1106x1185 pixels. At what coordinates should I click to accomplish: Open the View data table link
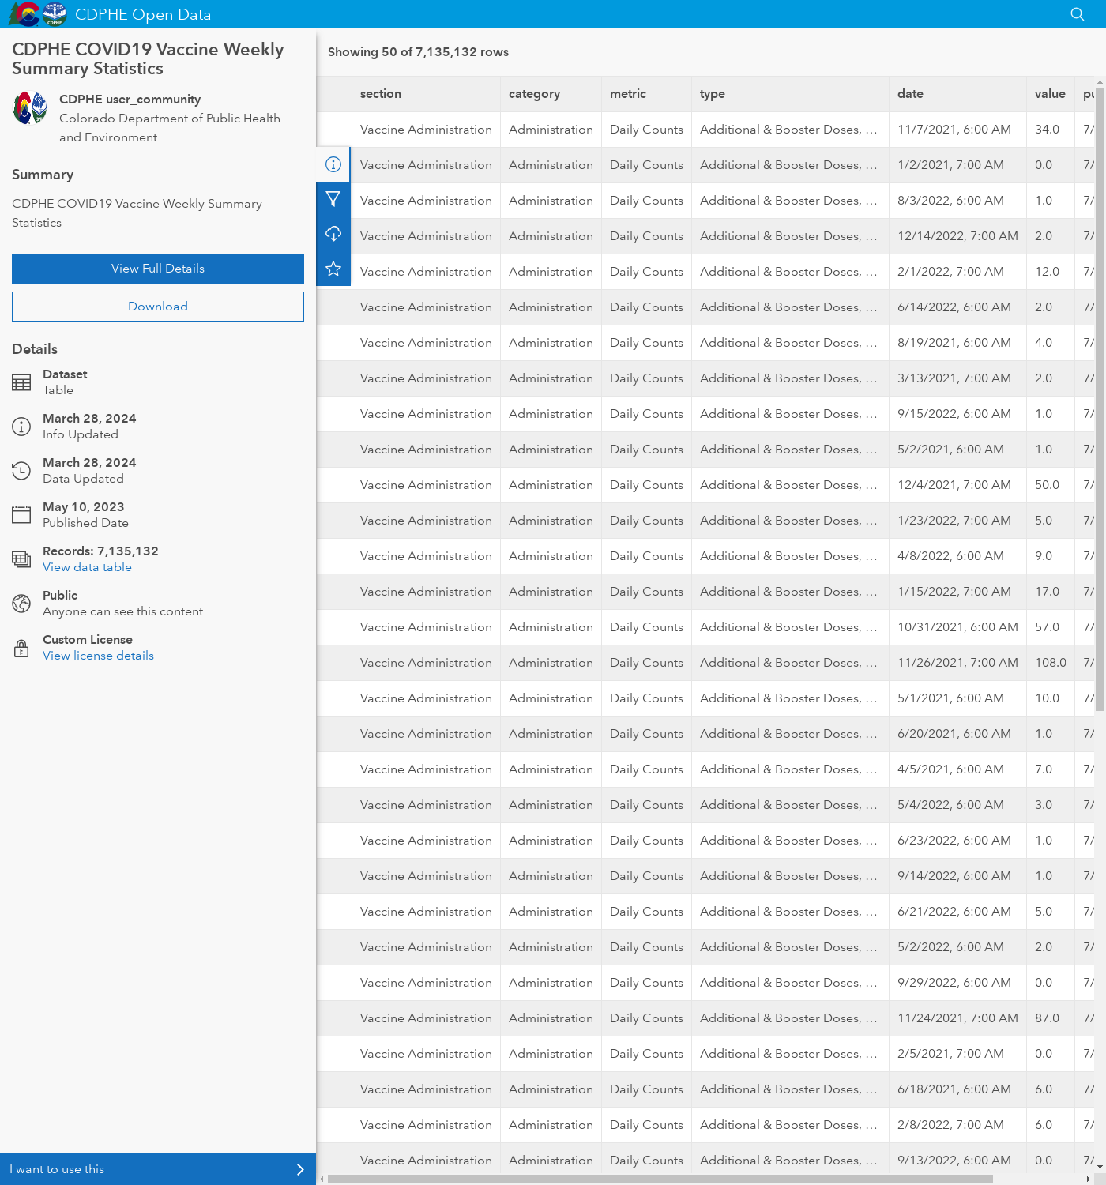[87, 567]
